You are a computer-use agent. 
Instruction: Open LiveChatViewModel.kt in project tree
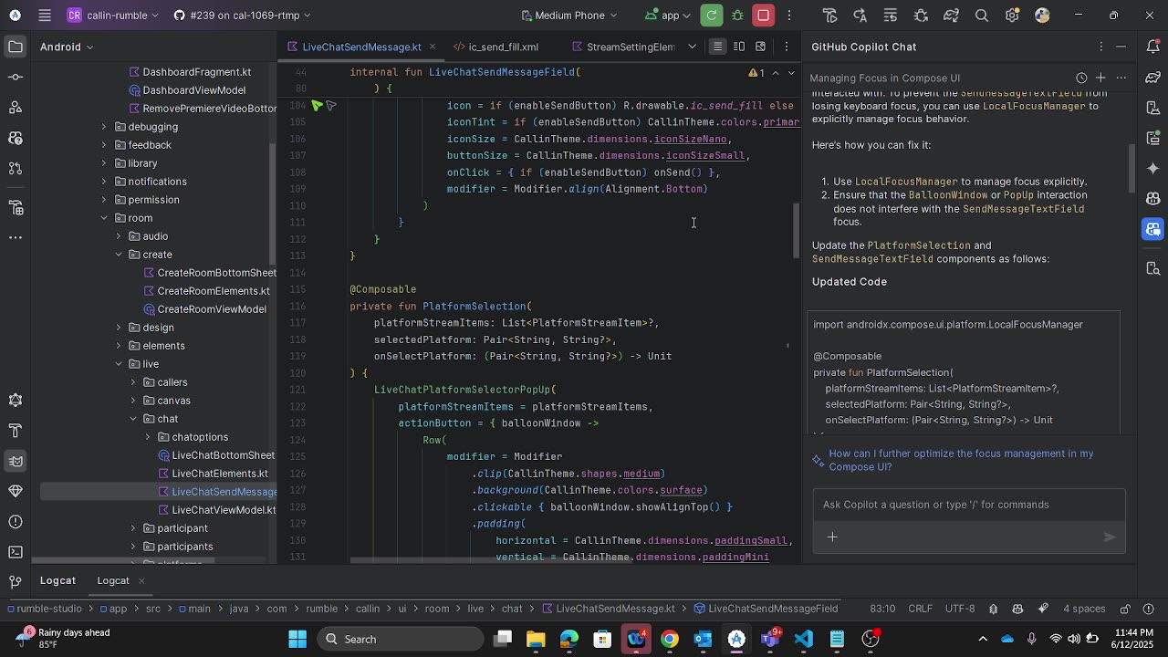point(223,510)
